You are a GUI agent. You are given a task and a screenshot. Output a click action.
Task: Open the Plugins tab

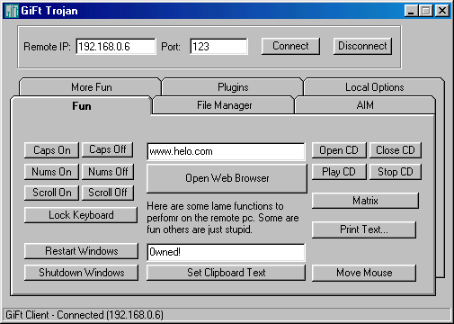233,87
